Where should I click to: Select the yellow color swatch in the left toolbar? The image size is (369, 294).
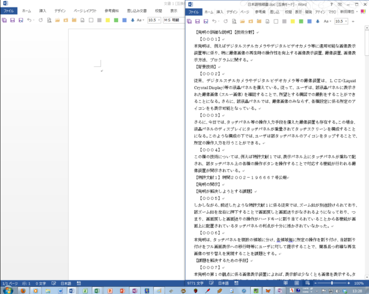pos(107,20)
